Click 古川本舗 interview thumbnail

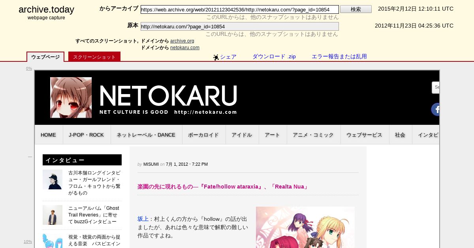click(53, 180)
